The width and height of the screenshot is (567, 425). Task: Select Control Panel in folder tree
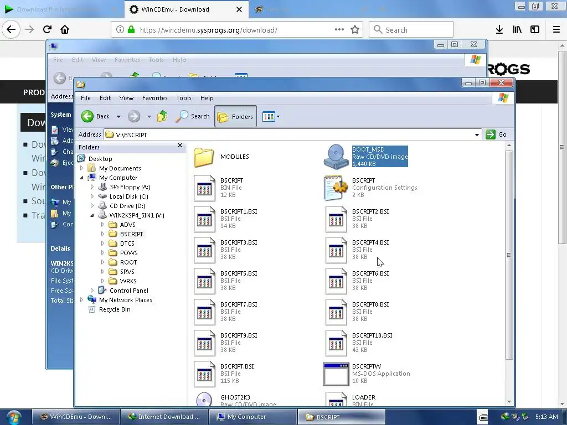128,290
